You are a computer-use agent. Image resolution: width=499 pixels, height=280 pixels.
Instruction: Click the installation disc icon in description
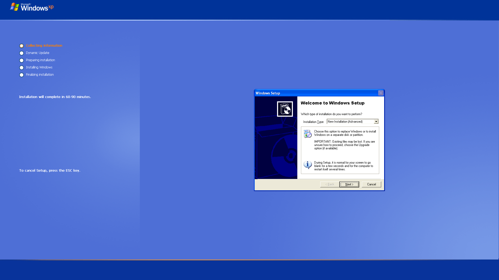click(307, 134)
